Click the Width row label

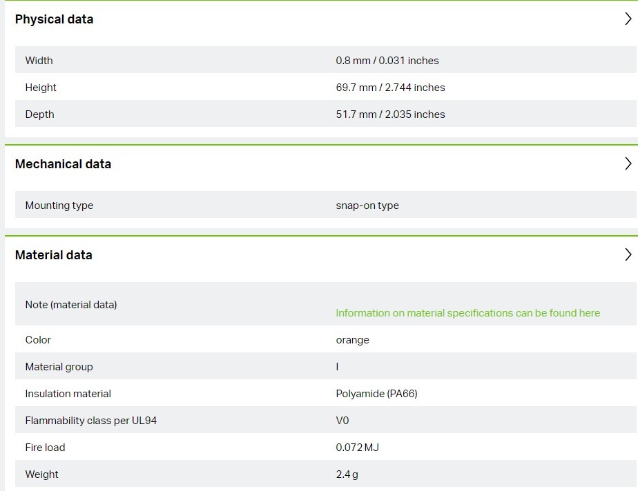point(39,61)
